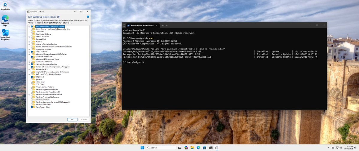Click OK in Windows Features

[x=72, y=120]
